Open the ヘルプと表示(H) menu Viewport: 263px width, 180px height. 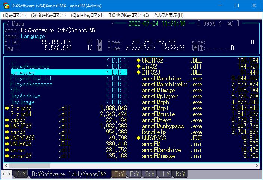[169, 15]
